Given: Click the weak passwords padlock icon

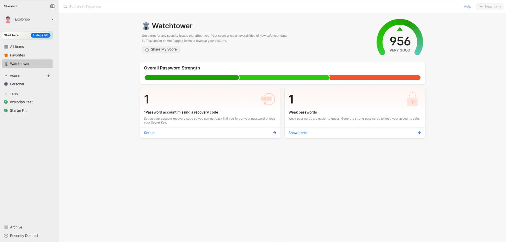Looking at the screenshot, I should [412, 99].
